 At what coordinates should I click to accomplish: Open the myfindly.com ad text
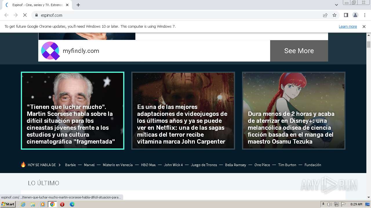click(81, 51)
